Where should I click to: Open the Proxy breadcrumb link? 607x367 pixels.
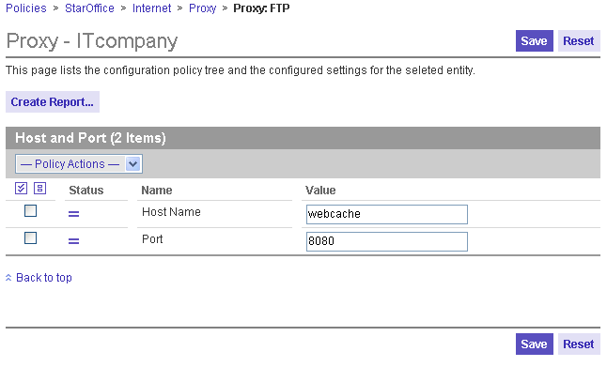[202, 8]
